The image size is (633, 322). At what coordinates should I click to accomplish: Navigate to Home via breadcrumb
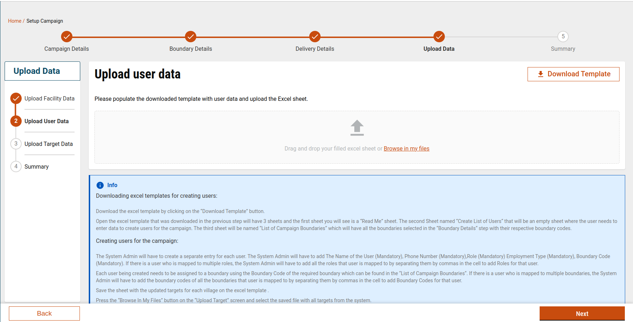[15, 21]
